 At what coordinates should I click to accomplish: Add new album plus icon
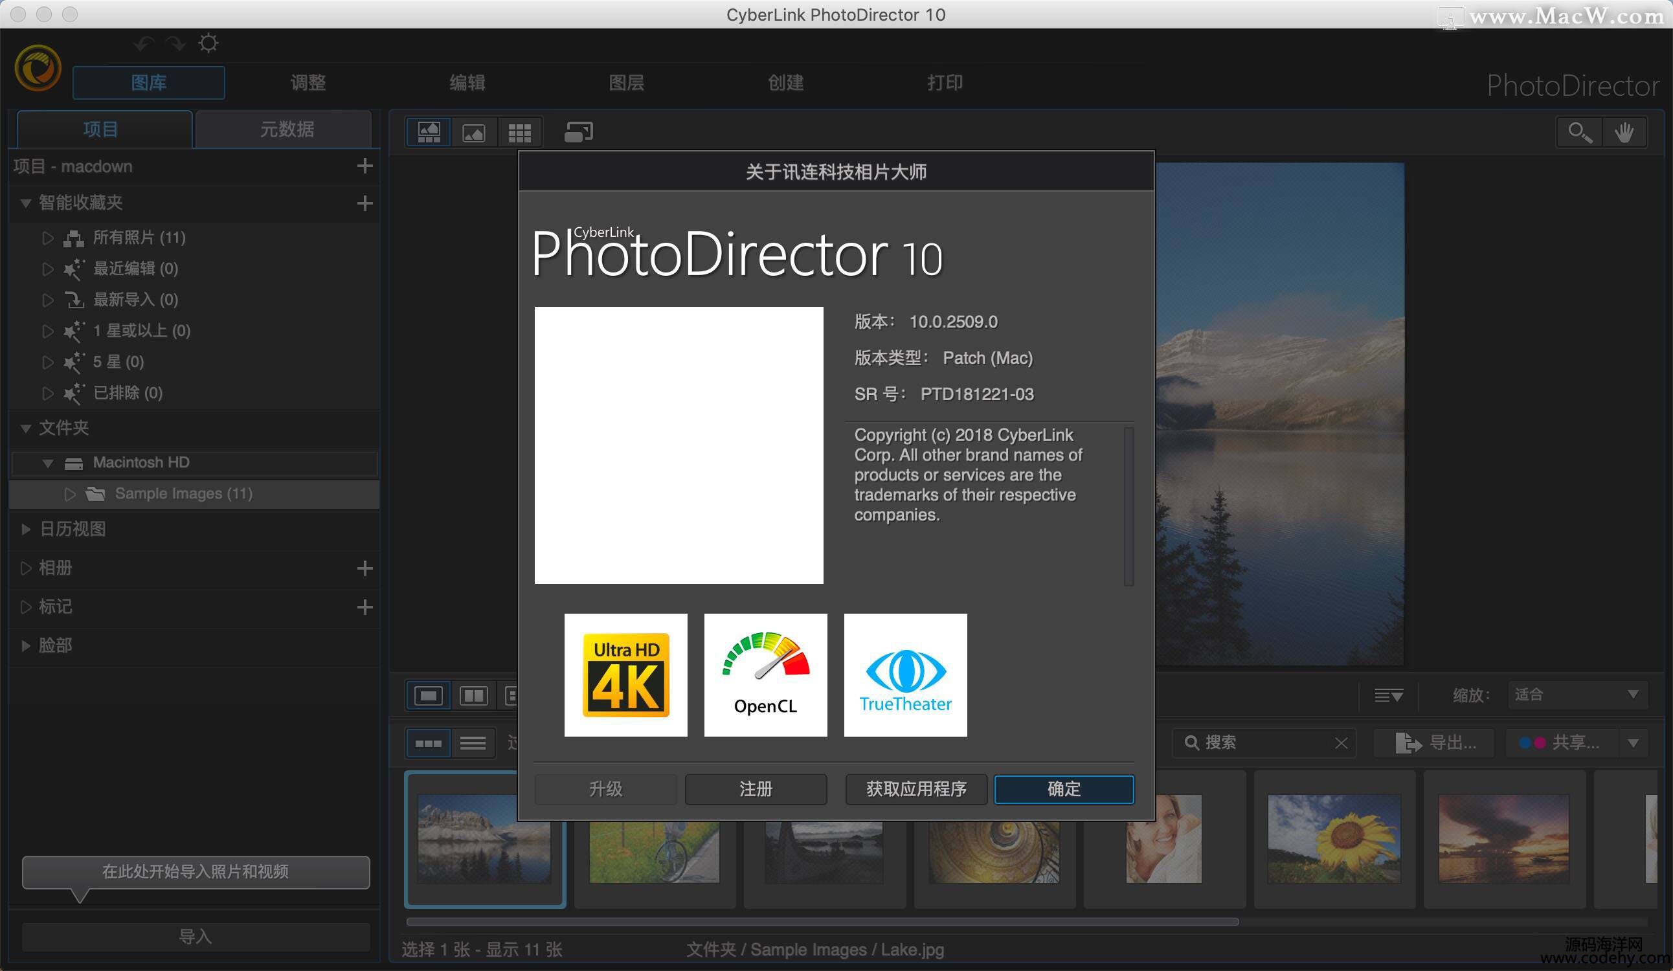click(365, 568)
